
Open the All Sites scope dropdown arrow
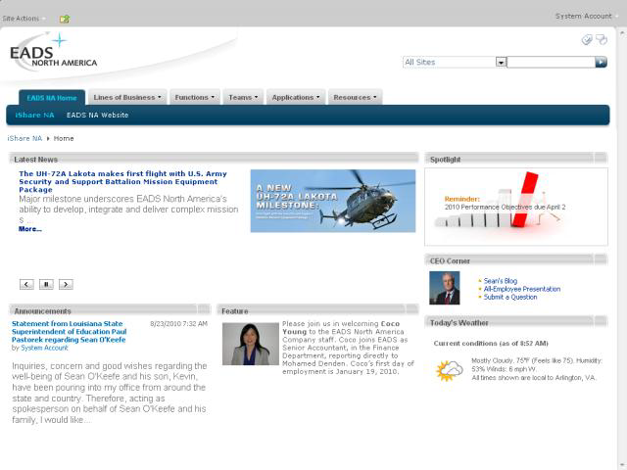click(x=501, y=63)
